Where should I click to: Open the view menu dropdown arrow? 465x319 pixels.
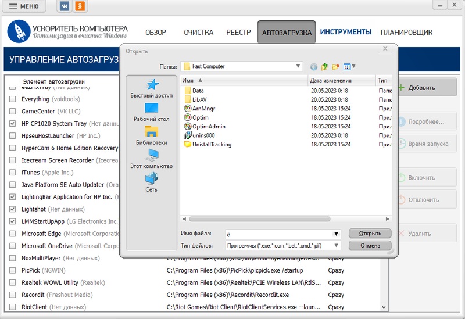pyautogui.click(x=353, y=66)
